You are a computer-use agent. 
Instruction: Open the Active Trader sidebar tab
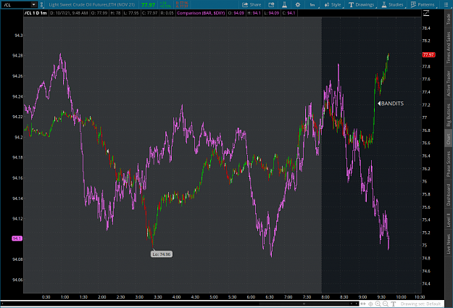pyautogui.click(x=449, y=83)
